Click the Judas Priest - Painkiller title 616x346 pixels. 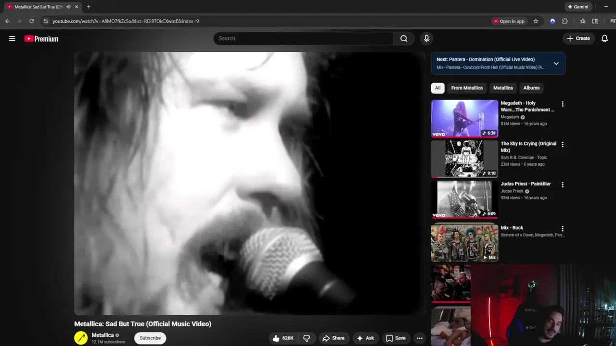(526, 184)
